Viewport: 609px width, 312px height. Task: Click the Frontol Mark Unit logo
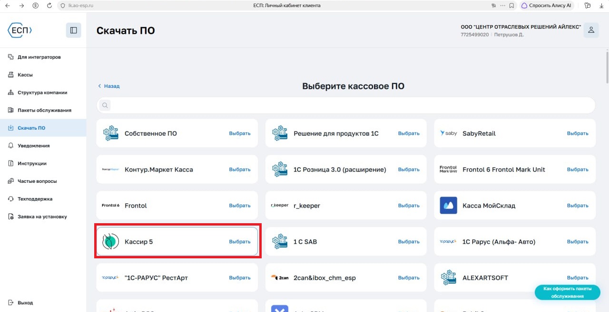click(448, 170)
